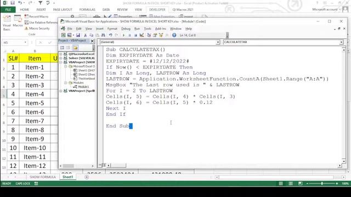Open VBA Debug menu

[126, 28]
